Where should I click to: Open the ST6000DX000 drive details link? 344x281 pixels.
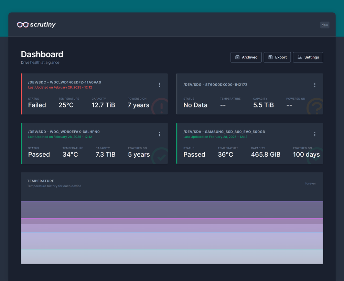tap(215, 85)
